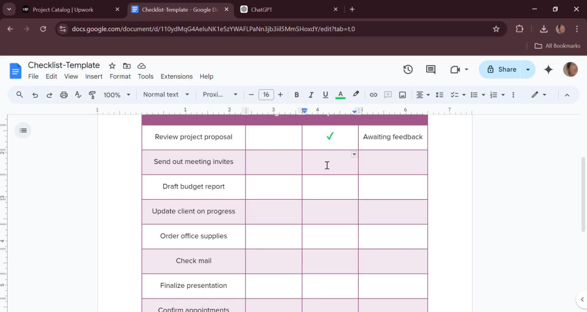Toggle italic formatting
The height and width of the screenshot is (312, 587).
coord(311,95)
